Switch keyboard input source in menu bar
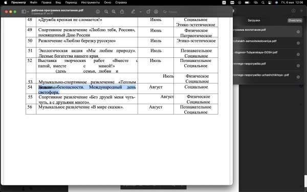 tap(224, 3)
